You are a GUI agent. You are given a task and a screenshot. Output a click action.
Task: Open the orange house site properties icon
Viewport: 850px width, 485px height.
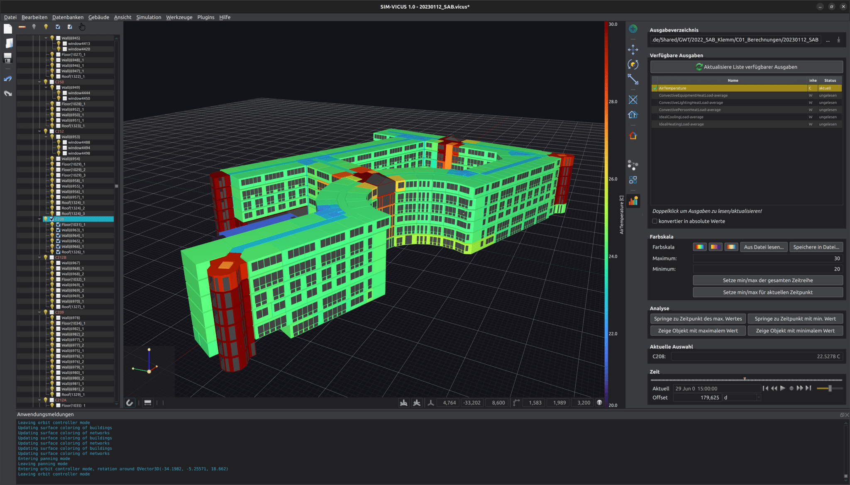[633, 136]
